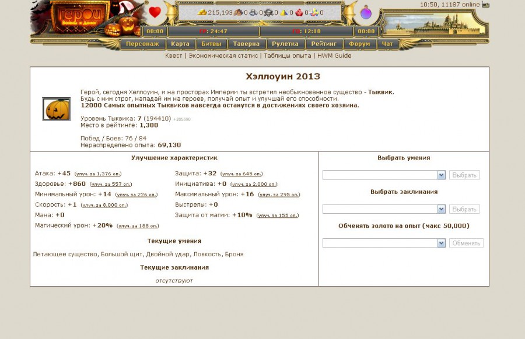This screenshot has height=339, width=525.
Task: Upgrade Атака for 1,376 experience
Action: click(98, 174)
